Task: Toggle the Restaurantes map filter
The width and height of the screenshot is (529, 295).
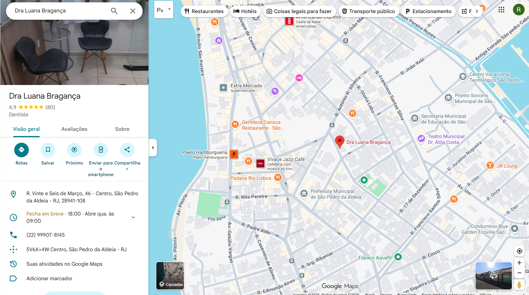Action: click(204, 11)
